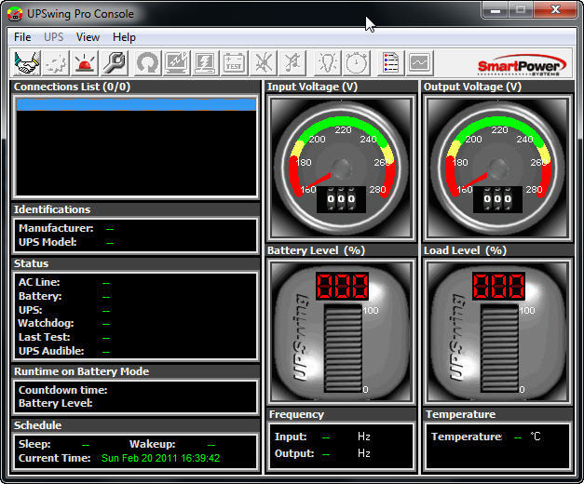
Task: Click the light bulb toolbar icon
Action: click(327, 63)
